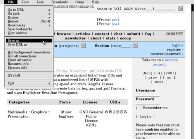The width and height of the screenshot is (194, 139).
Task: Click the clock-like changelog icon
Action: tap(121, 112)
